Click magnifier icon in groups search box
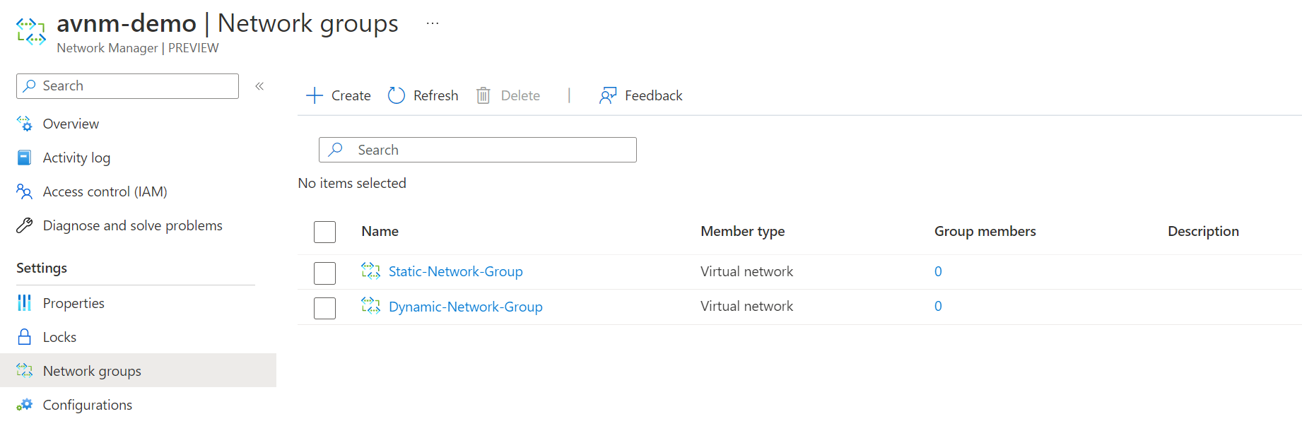This screenshot has width=1302, height=426. 336,149
